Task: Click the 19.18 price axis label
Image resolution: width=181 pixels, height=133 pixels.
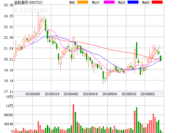Action: (x=8, y=70)
